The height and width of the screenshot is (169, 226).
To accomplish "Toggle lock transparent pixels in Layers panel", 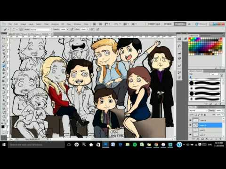I will 196,115.
